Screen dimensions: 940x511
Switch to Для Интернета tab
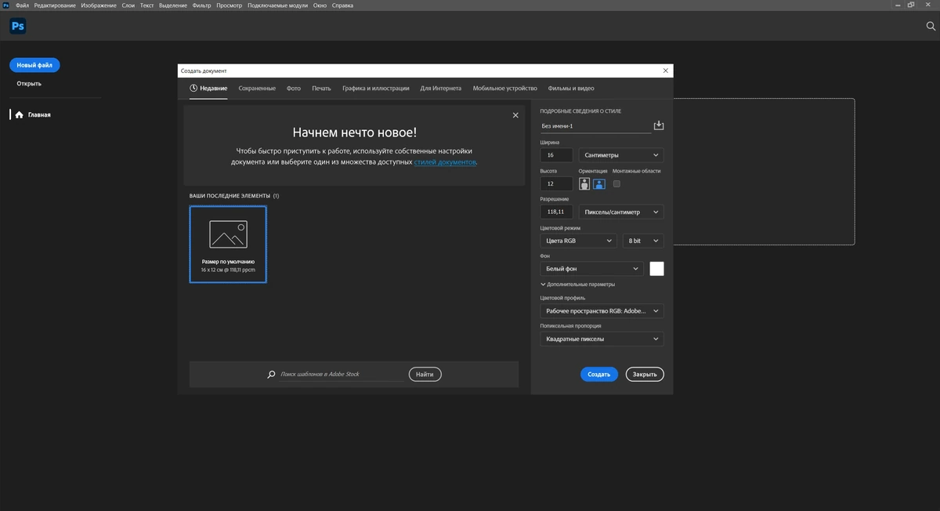pyautogui.click(x=441, y=89)
